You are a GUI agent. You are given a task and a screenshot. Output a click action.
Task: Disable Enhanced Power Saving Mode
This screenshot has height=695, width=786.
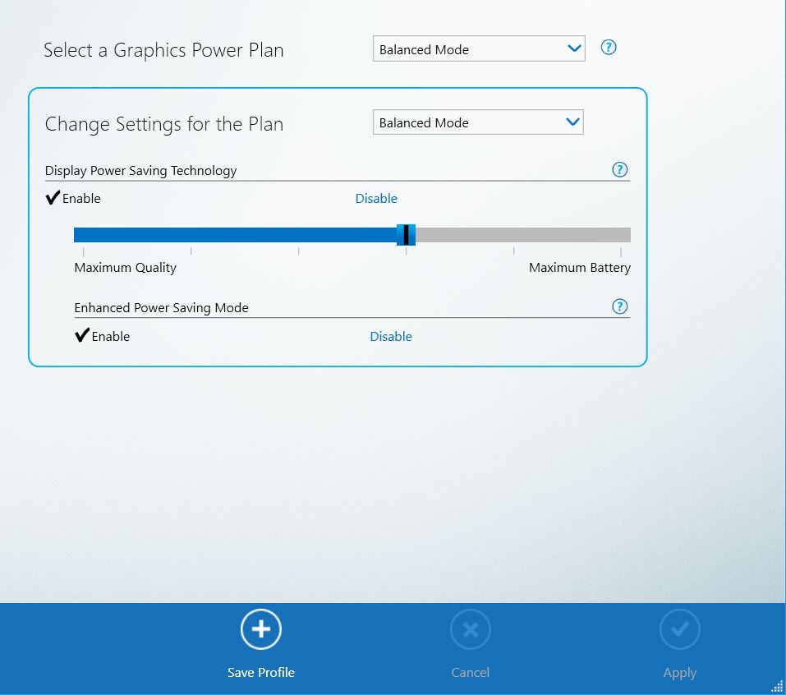click(x=391, y=336)
